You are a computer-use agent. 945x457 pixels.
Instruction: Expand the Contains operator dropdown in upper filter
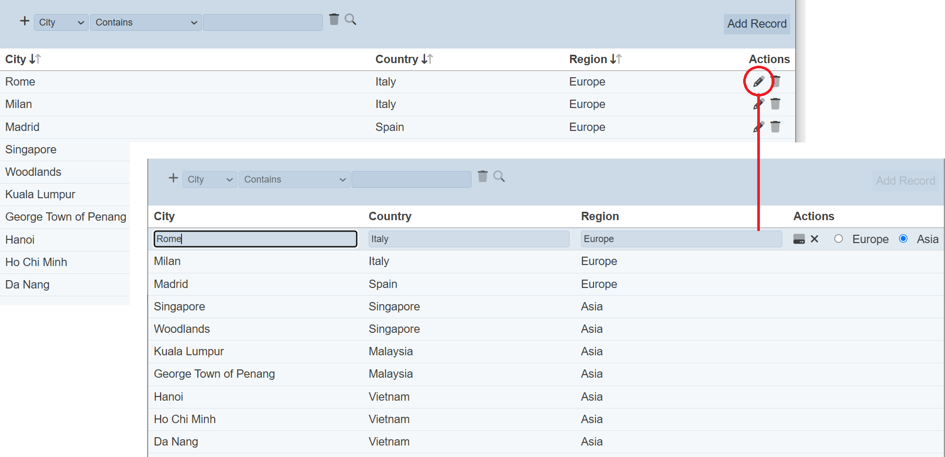[146, 22]
